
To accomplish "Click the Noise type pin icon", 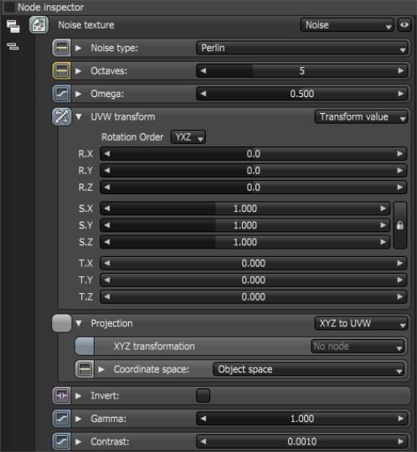I will pos(61,48).
